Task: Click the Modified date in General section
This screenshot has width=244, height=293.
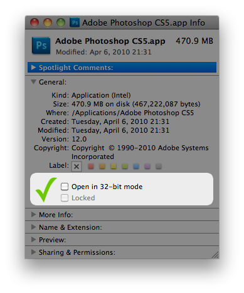Action: click(x=120, y=130)
